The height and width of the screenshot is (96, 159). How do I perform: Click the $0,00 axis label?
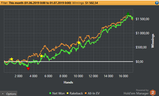point(139,61)
